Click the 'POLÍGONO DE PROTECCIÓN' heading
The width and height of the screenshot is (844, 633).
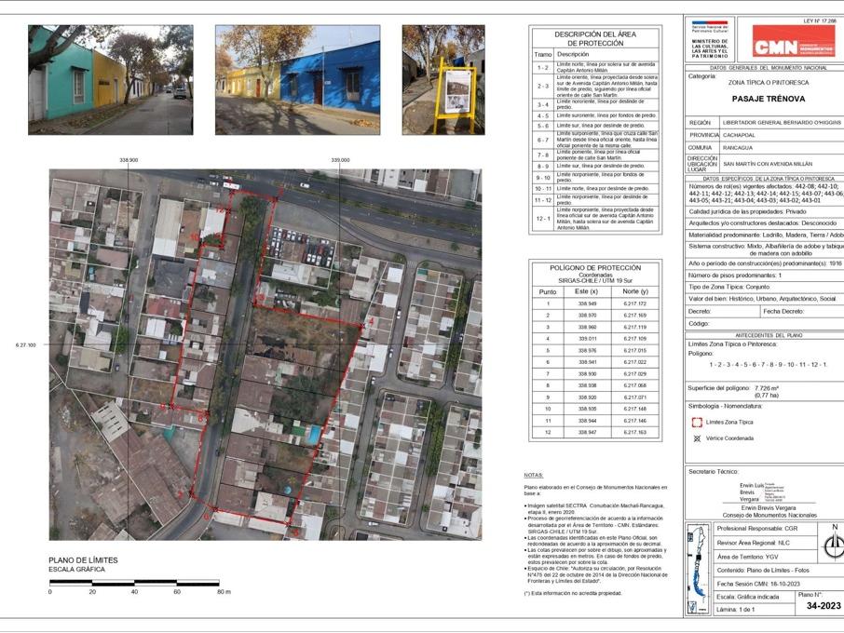click(x=595, y=268)
